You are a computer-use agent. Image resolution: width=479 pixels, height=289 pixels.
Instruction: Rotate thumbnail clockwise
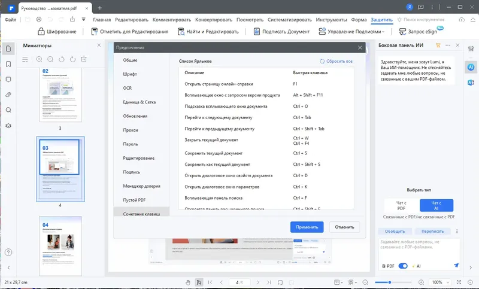[x=72, y=59]
